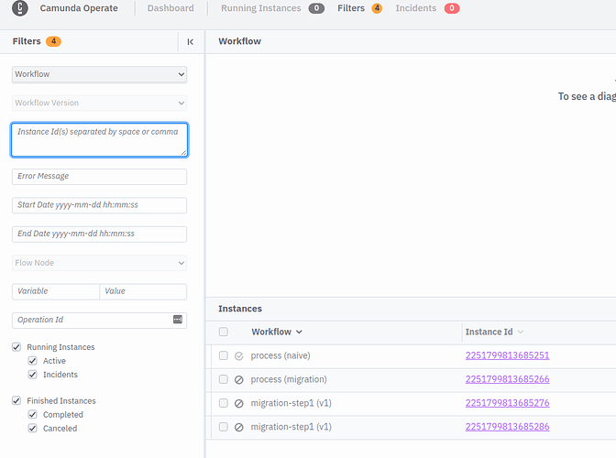Uncheck the Completed checkbox

33,414
